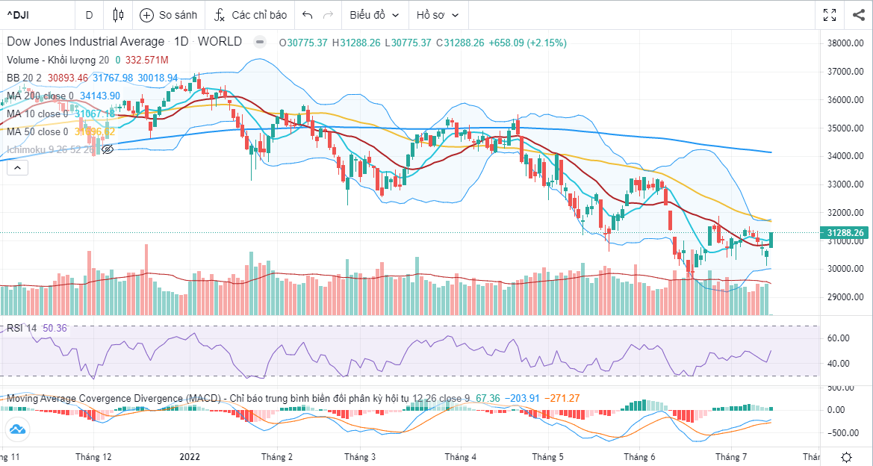This screenshot has height=466, width=873.
Task: Click the current price label 31288.26
Action: (845, 233)
